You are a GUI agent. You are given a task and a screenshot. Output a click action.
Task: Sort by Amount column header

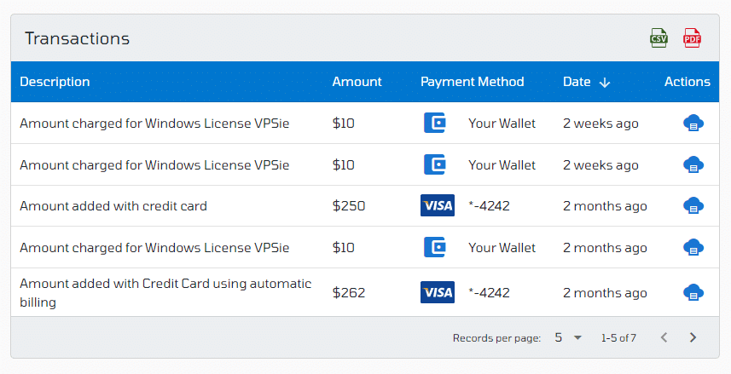pyautogui.click(x=357, y=82)
